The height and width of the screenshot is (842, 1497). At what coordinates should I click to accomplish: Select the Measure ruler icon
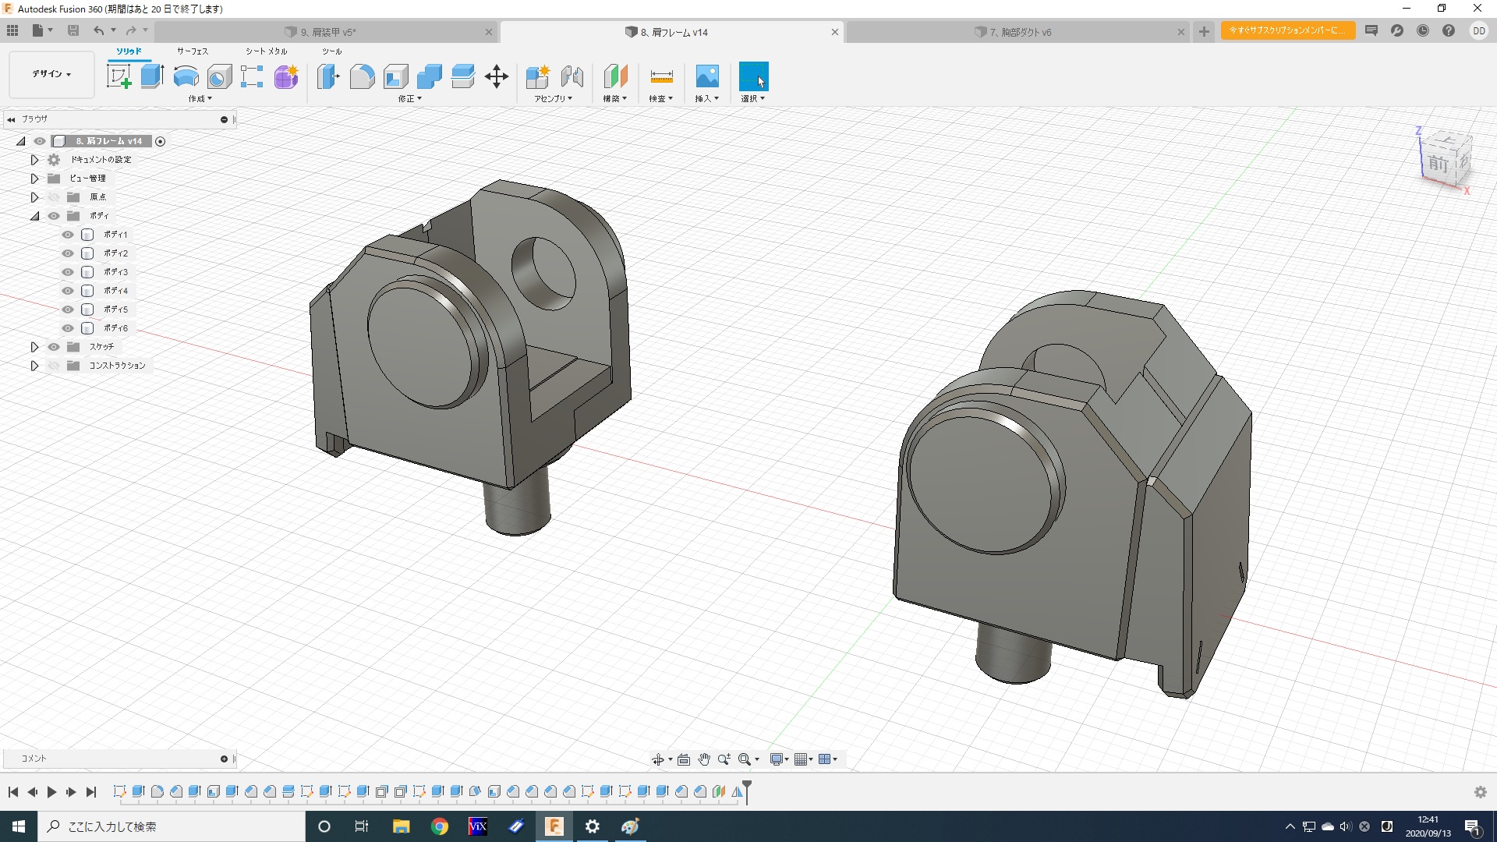(660, 76)
